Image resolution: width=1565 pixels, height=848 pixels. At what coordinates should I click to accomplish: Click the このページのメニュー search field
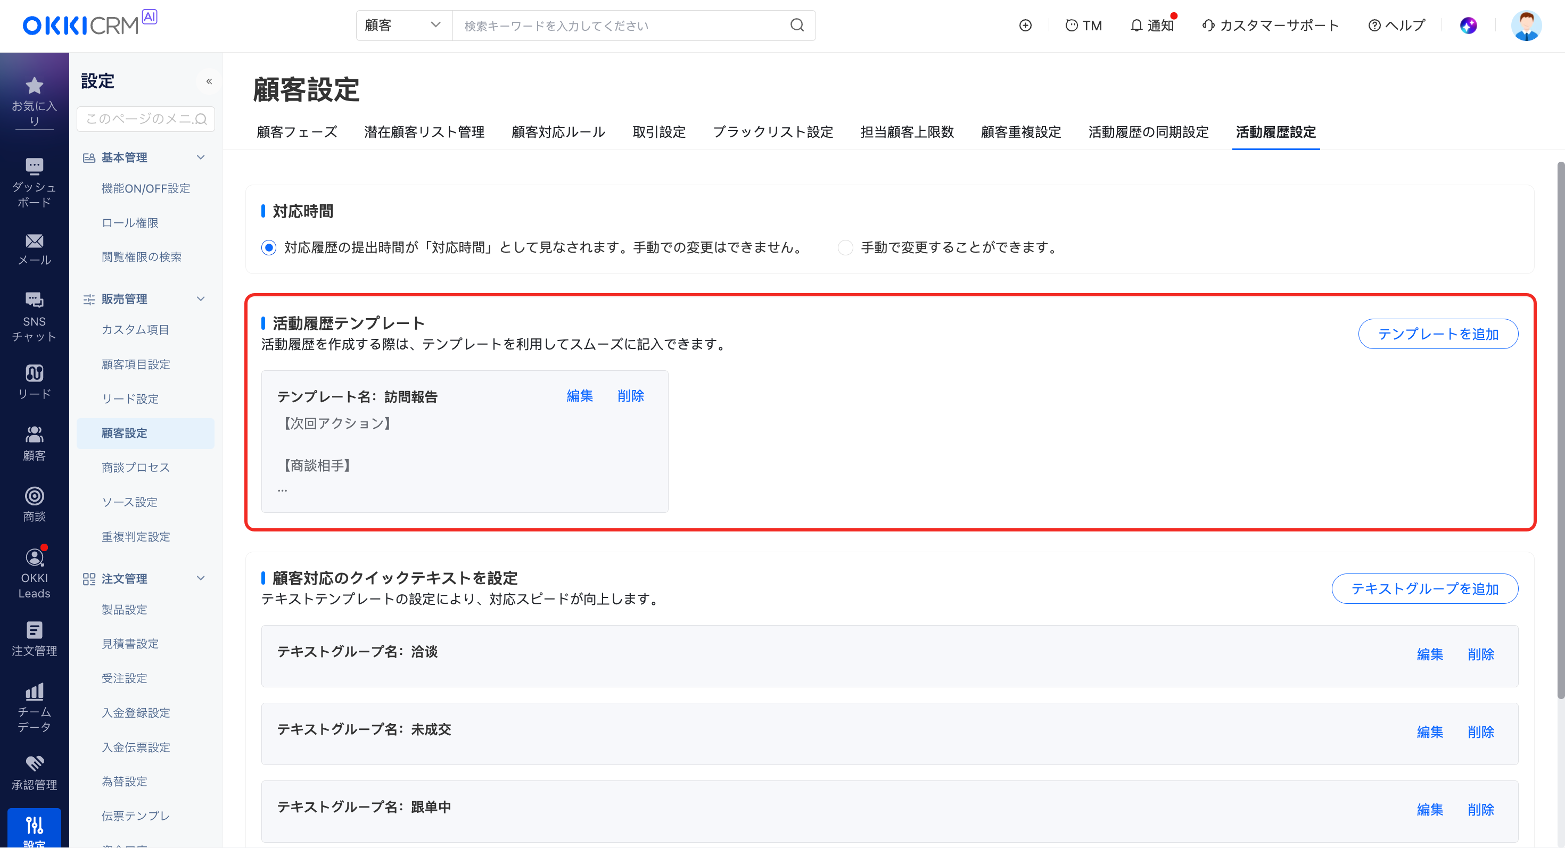point(146,119)
